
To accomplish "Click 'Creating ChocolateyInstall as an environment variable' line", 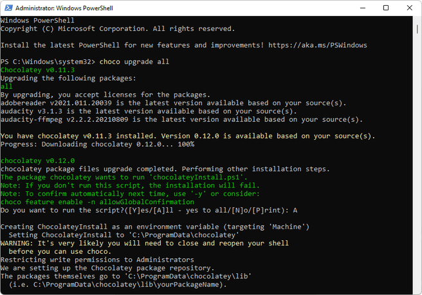I will 155,227.
